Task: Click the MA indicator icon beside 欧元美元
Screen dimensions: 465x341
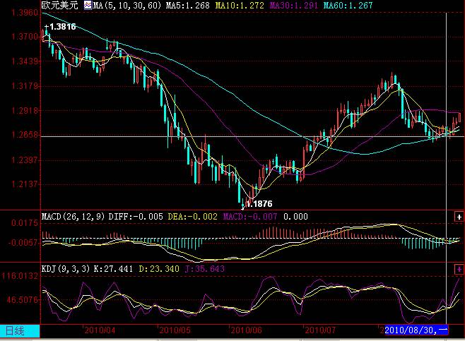Action: pyautogui.click(x=88, y=6)
